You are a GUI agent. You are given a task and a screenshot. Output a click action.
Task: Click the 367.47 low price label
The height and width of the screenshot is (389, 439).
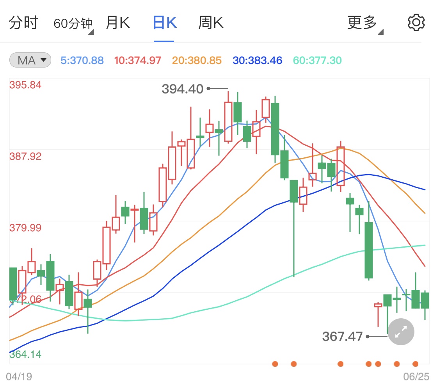coord(342,337)
